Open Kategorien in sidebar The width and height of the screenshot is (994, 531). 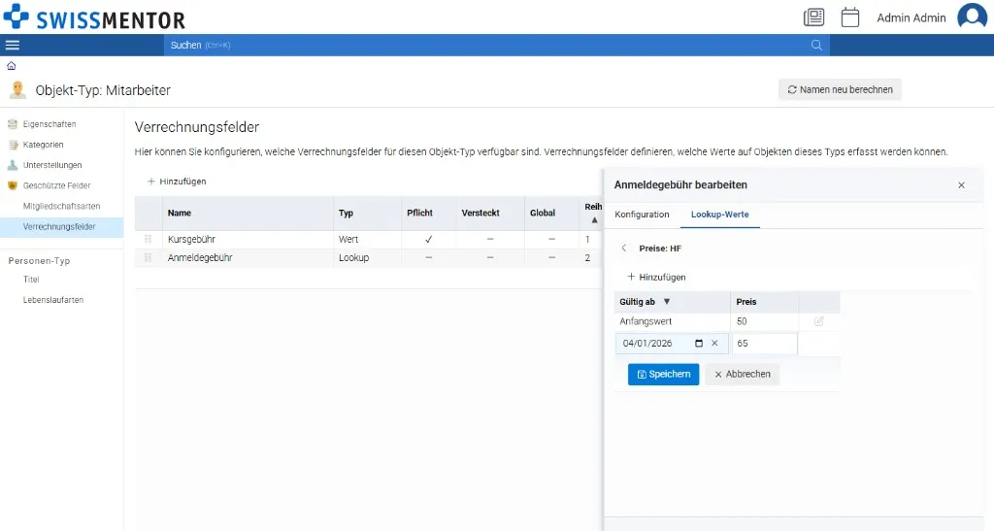coord(43,145)
